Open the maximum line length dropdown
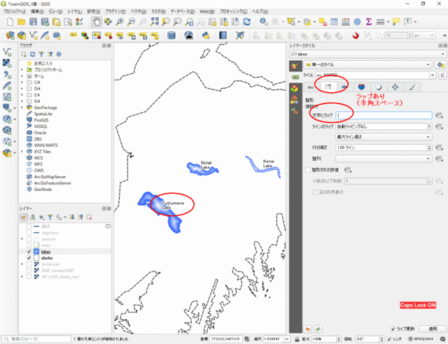Screen dimensions: 448x344 pyautogui.click(x=384, y=137)
